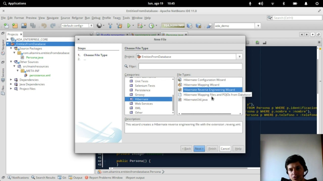Click the memory usage indicator bar
This screenshot has width=323, height=181.
coord(173,26)
